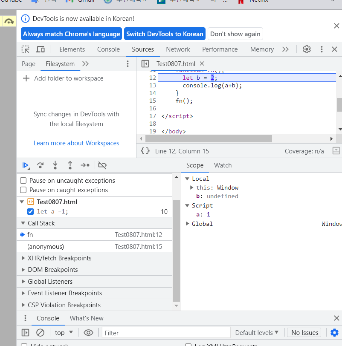The width and height of the screenshot is (342, 346).
Task: Open the coverage drawer icon in status bar
Action: (x=336, y=151)
